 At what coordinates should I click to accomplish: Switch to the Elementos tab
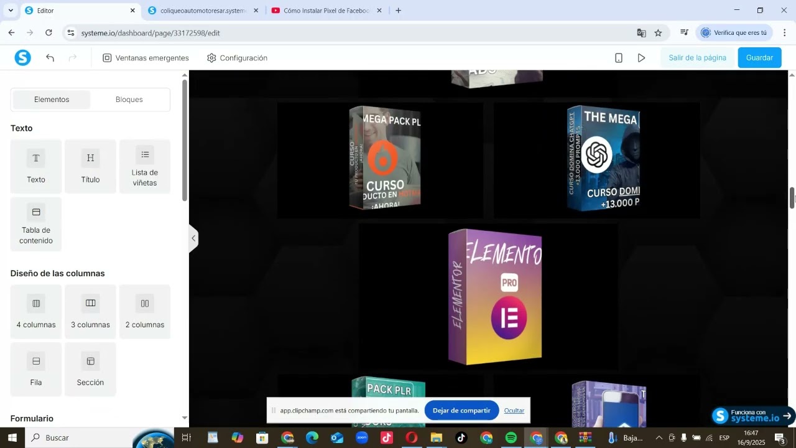(x=52, y=100)
